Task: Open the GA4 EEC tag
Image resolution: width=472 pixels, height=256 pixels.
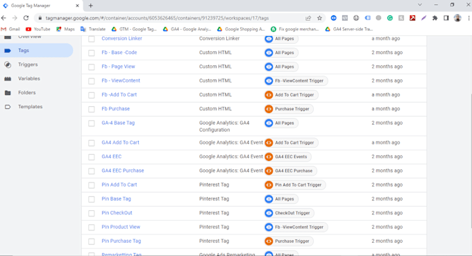Action: (111, 156)
